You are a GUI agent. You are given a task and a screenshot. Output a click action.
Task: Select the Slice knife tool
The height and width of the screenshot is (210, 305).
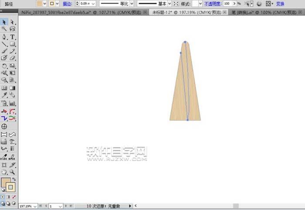click(13, 165)
